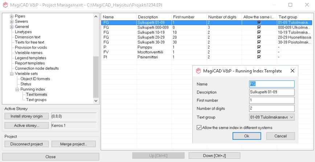Select Object ID formats tree item
This screenshot has height=162, width=315.
[35, 79]
